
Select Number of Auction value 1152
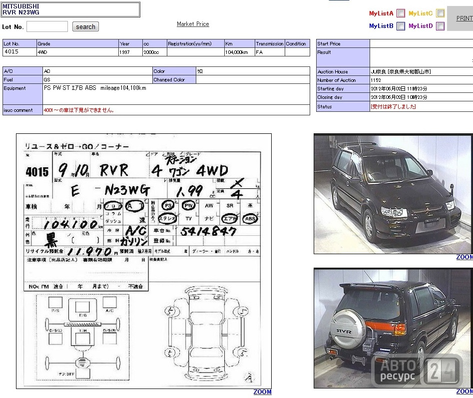click(x=376, y=80)
